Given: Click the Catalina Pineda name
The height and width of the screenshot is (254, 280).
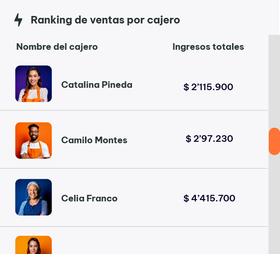Looking at the screenshot, I should [97, 85].
